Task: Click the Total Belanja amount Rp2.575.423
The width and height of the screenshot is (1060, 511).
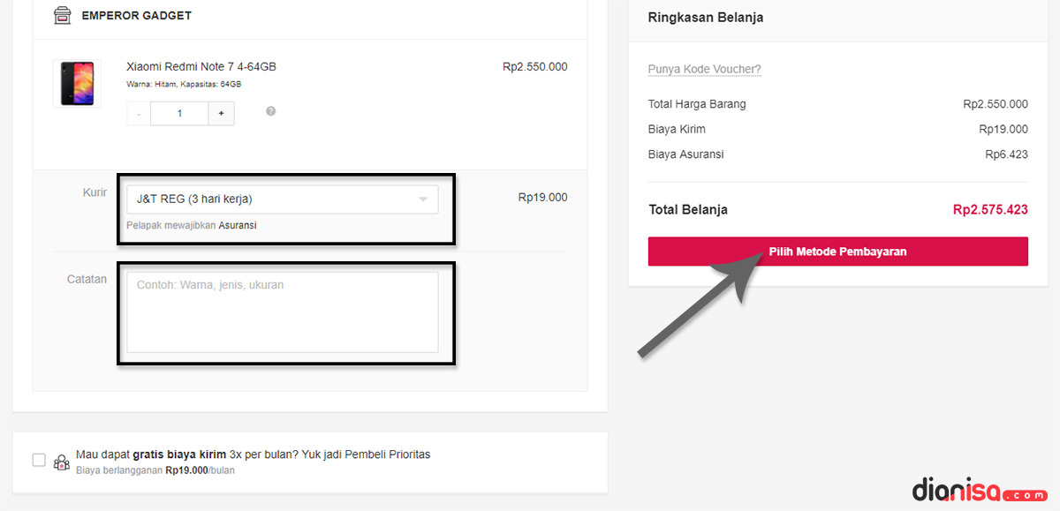Action: click(990, 210)
